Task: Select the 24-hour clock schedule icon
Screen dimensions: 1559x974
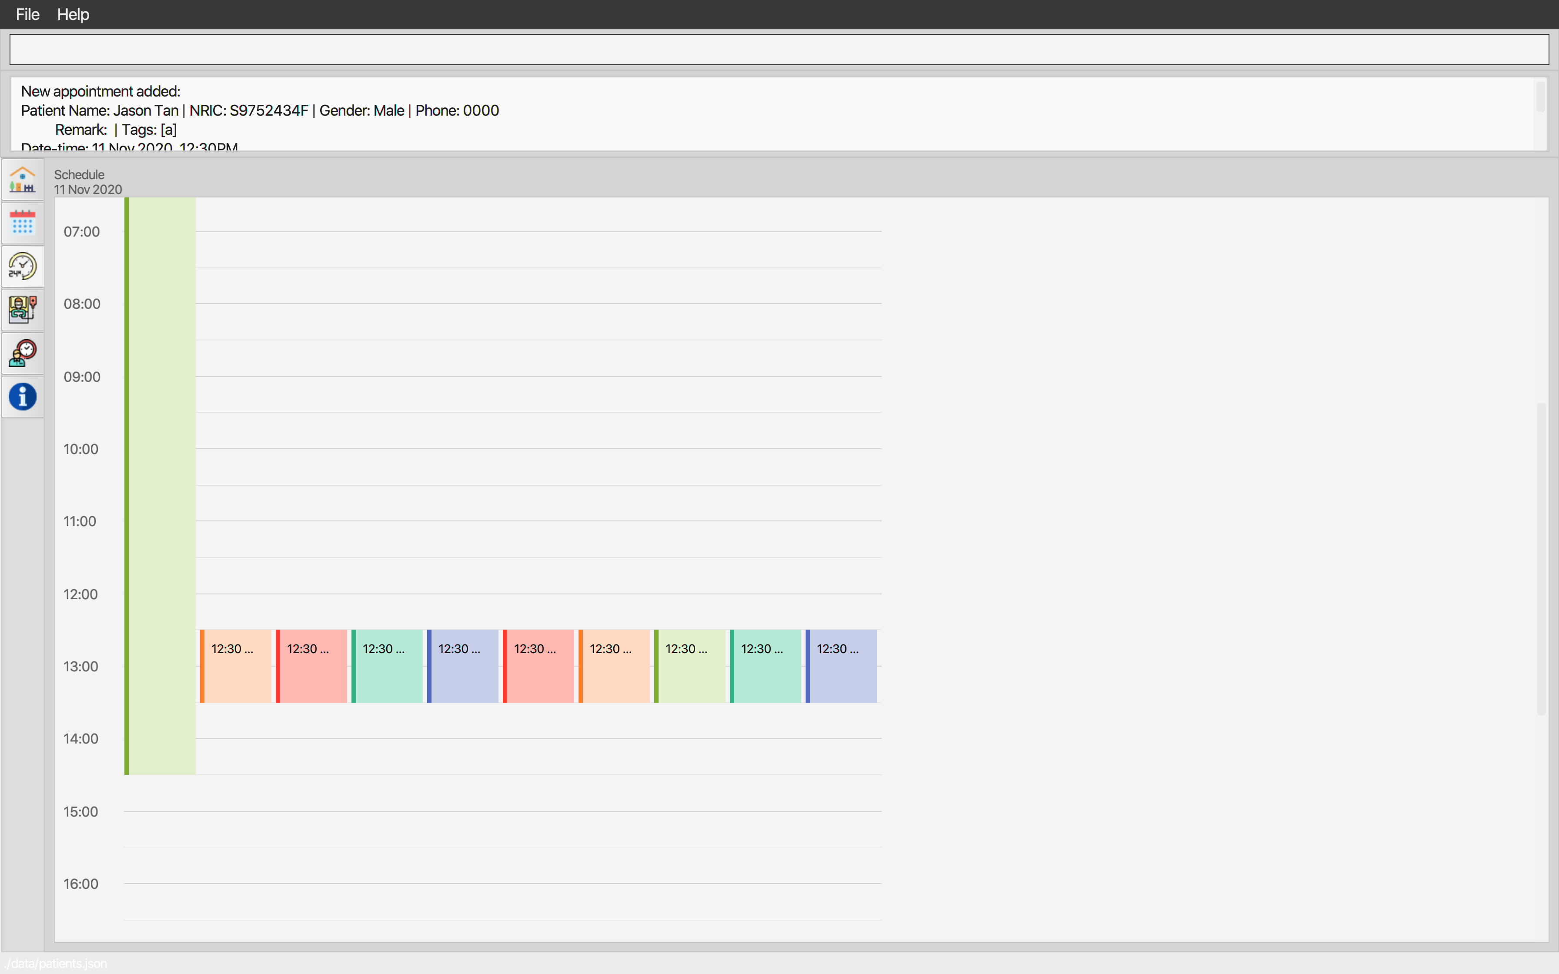Action: (23, 266)
